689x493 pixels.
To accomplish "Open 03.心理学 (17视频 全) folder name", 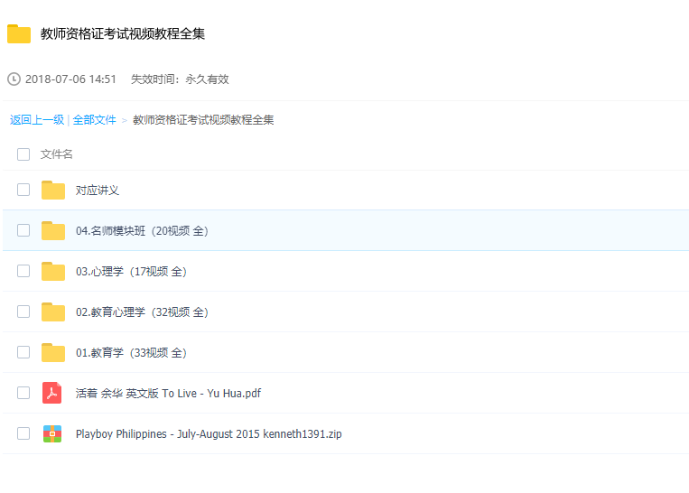I will pyautogui.click(x=131, y=272).
